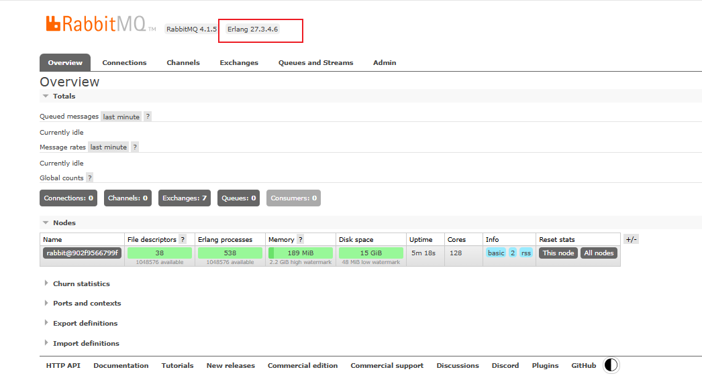This screenshot has width=702, height=392.
Task: Click the Queues: 0 count button
Action: pos(239,198)
